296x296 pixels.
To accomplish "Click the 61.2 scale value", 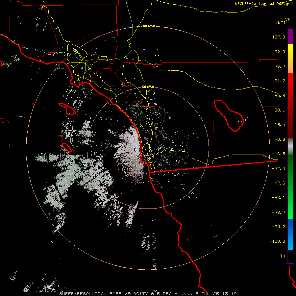I will pos(280,81).
